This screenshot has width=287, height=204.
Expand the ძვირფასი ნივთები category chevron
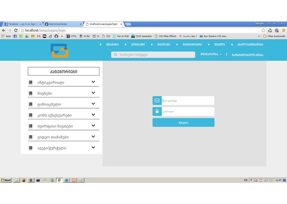(93, 126)
